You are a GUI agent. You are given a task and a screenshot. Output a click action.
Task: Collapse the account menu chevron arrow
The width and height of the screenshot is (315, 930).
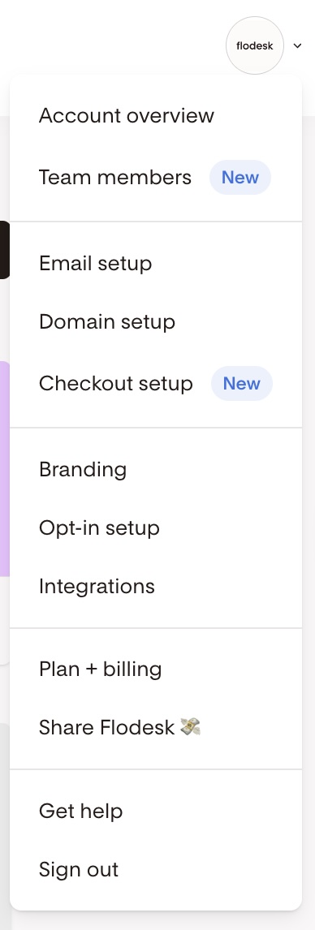(298, 45)
